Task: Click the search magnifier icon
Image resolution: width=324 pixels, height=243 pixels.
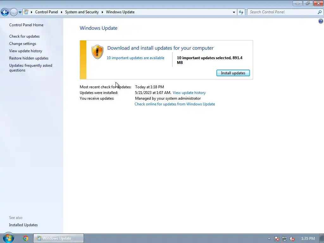Action: (320, 12)
